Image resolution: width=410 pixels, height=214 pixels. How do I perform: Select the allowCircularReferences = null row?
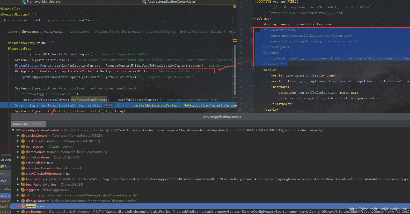(210, 174)
